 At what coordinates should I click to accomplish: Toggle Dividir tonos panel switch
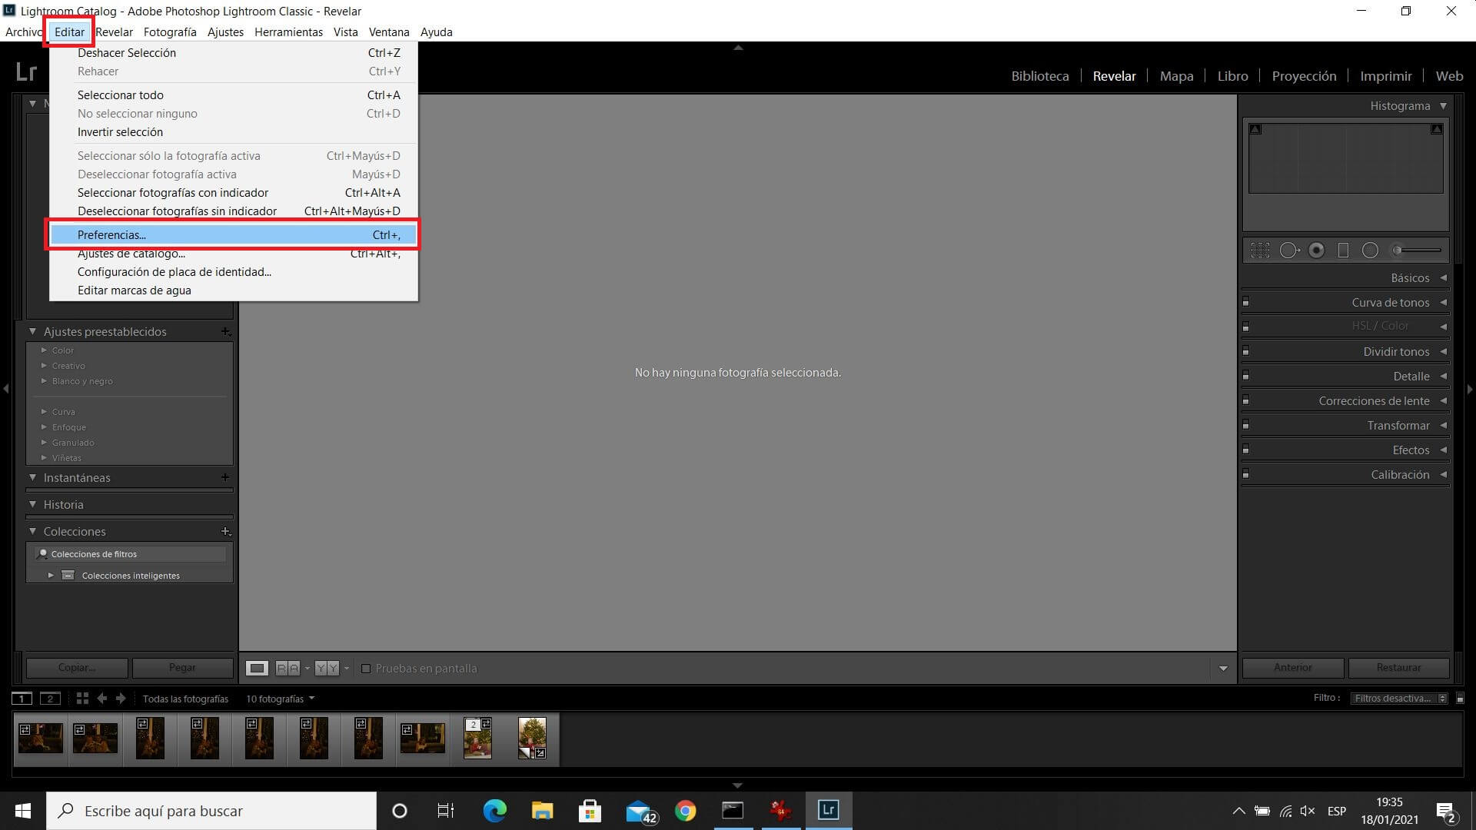1245,351
